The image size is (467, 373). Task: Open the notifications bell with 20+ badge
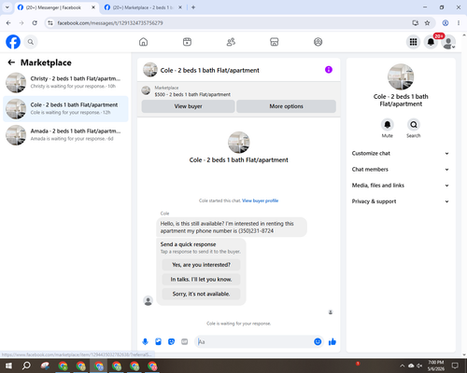coord(431,42)
